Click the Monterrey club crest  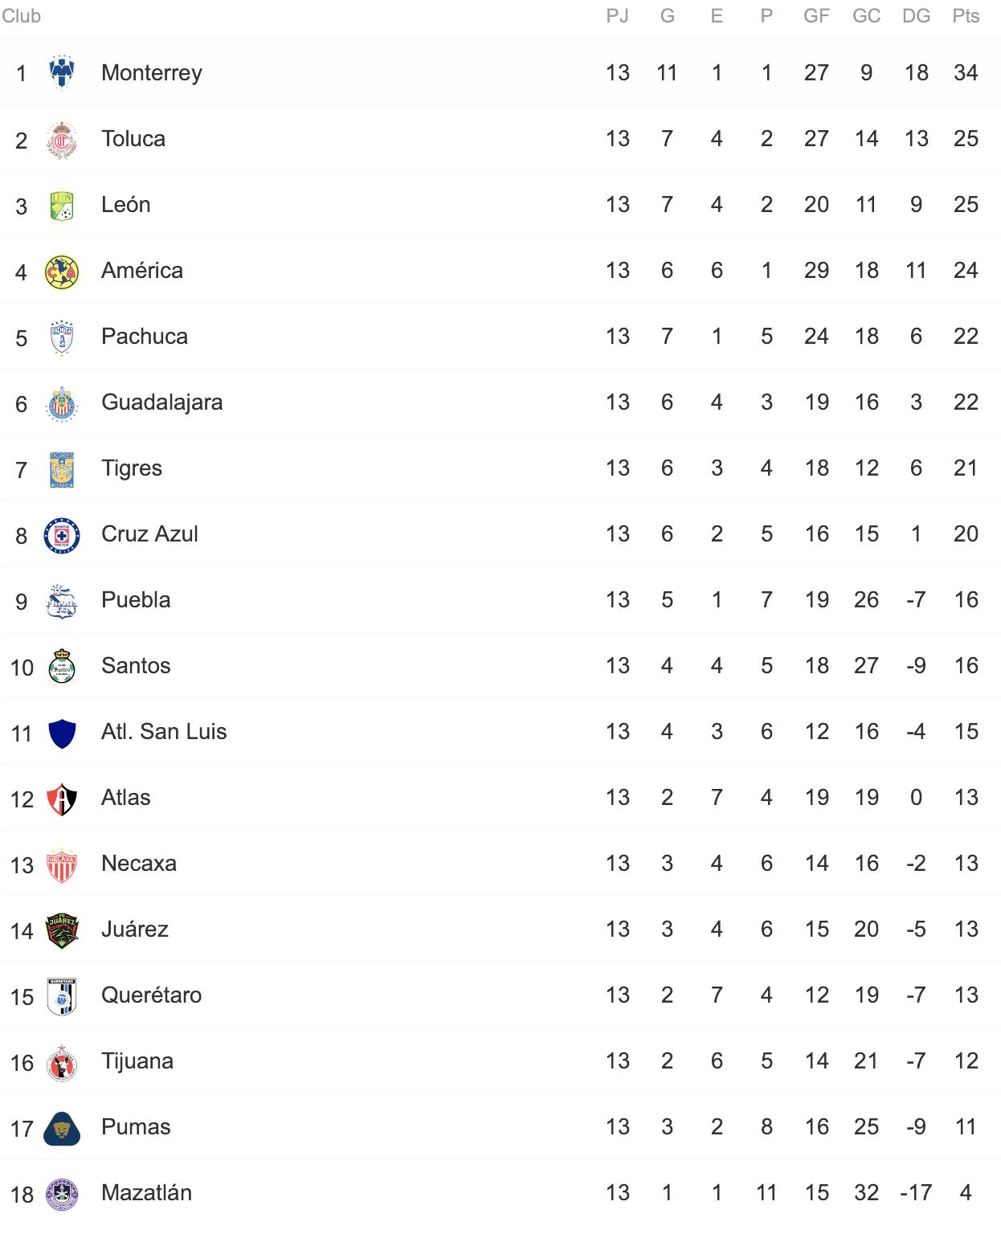click(x=62, y=73)
